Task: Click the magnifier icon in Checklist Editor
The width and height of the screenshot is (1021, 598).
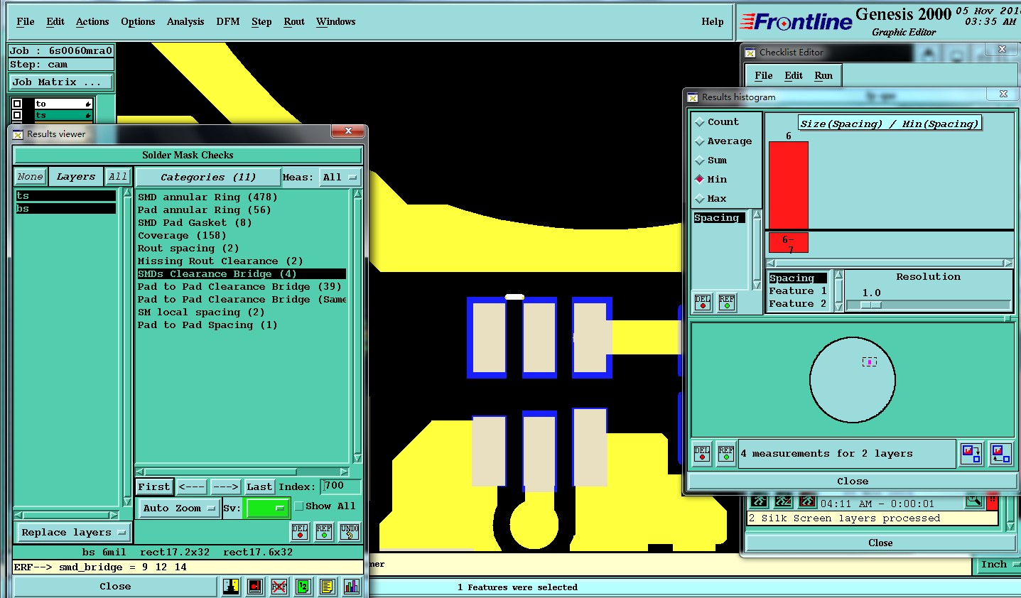Action: pyautogui.click(x=974, y=502)
